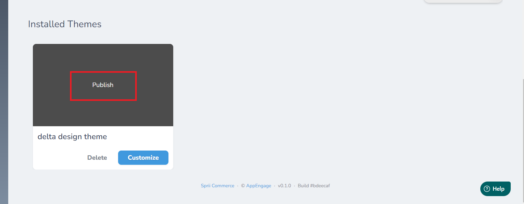Click empty card space left of Delete

tap(59, 158)
